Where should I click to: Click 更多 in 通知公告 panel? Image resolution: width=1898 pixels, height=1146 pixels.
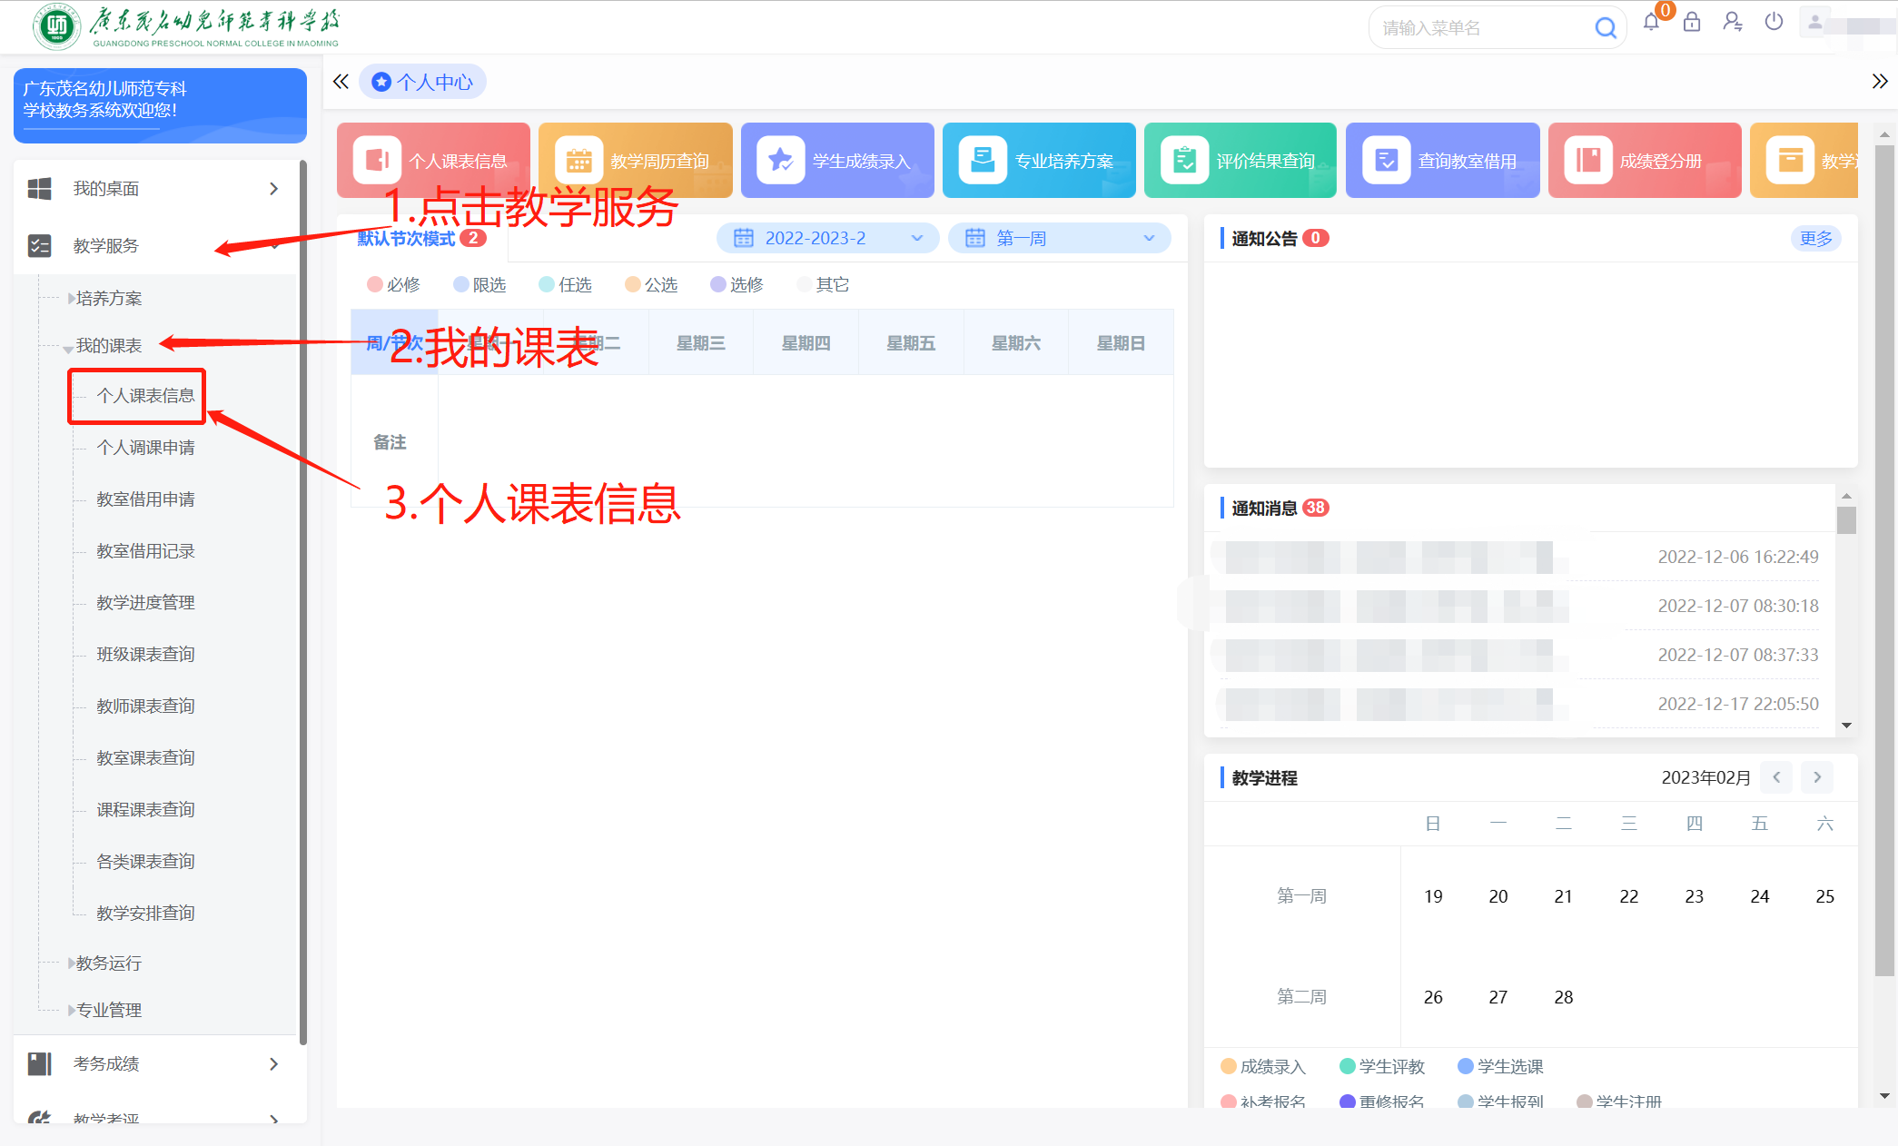click(1815, 238)
